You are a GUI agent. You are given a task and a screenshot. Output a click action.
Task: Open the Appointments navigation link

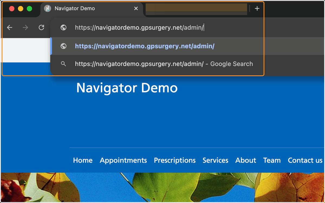point(123,160)
